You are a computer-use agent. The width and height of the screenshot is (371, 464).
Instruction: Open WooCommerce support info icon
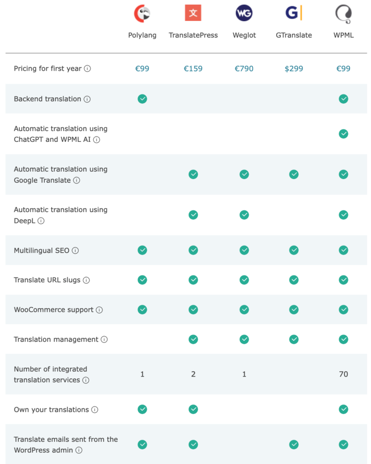pos(99,310)
